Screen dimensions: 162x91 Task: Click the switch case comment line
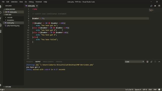[x=49, y=14]
